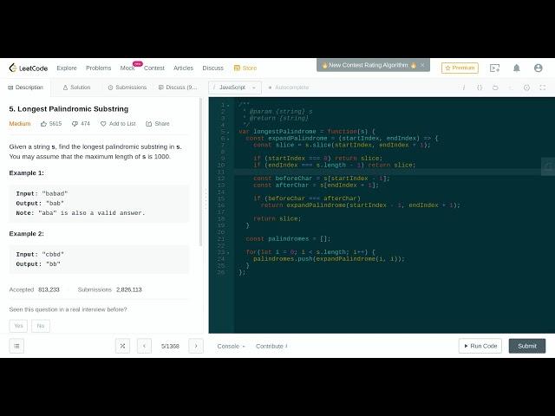Go to the next problem arrow
This screenshot has width=555, height=416.
coord(196,346)
